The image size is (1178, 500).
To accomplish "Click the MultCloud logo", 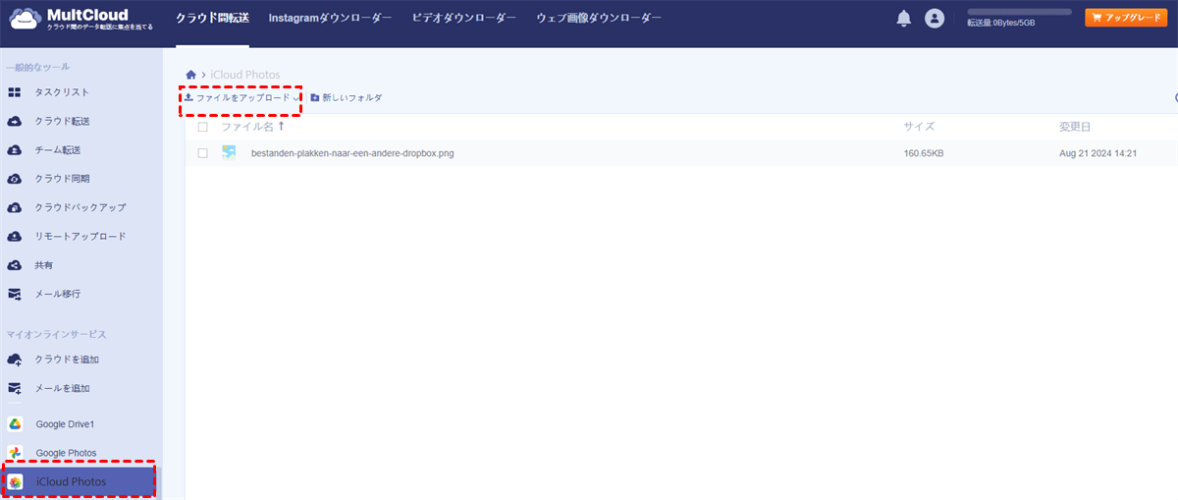I will coord(81,18).
